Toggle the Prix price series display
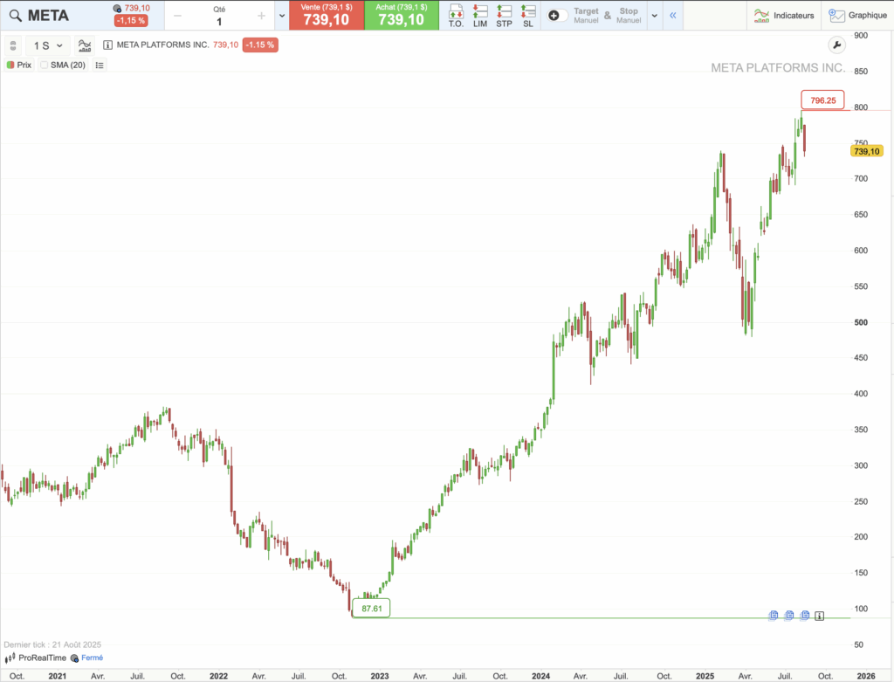The width and height of the screenshot is (894, 682). click(x=18, y=65)
